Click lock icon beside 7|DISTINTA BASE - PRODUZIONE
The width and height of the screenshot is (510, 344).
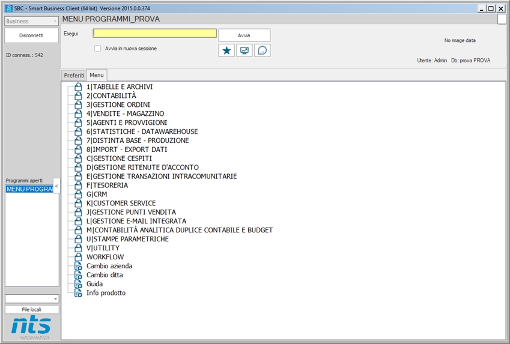point(78,140)
